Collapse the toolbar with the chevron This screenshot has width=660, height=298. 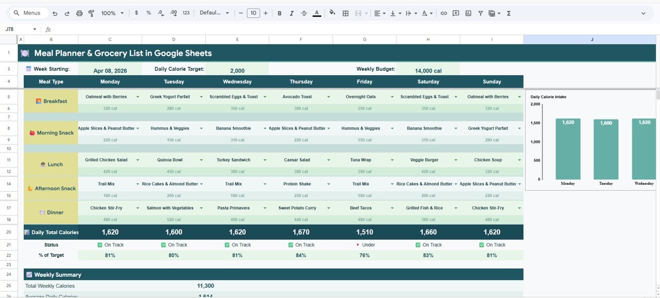pos(642,12)
